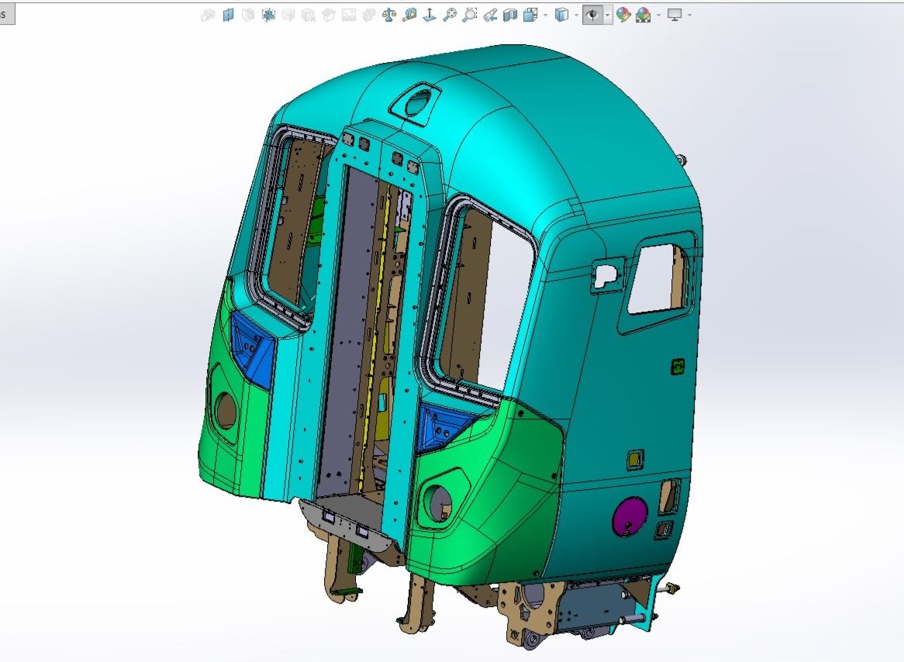Select the Measure tape tool
This screenshot has width=904, height=662.
coord(409,15)
